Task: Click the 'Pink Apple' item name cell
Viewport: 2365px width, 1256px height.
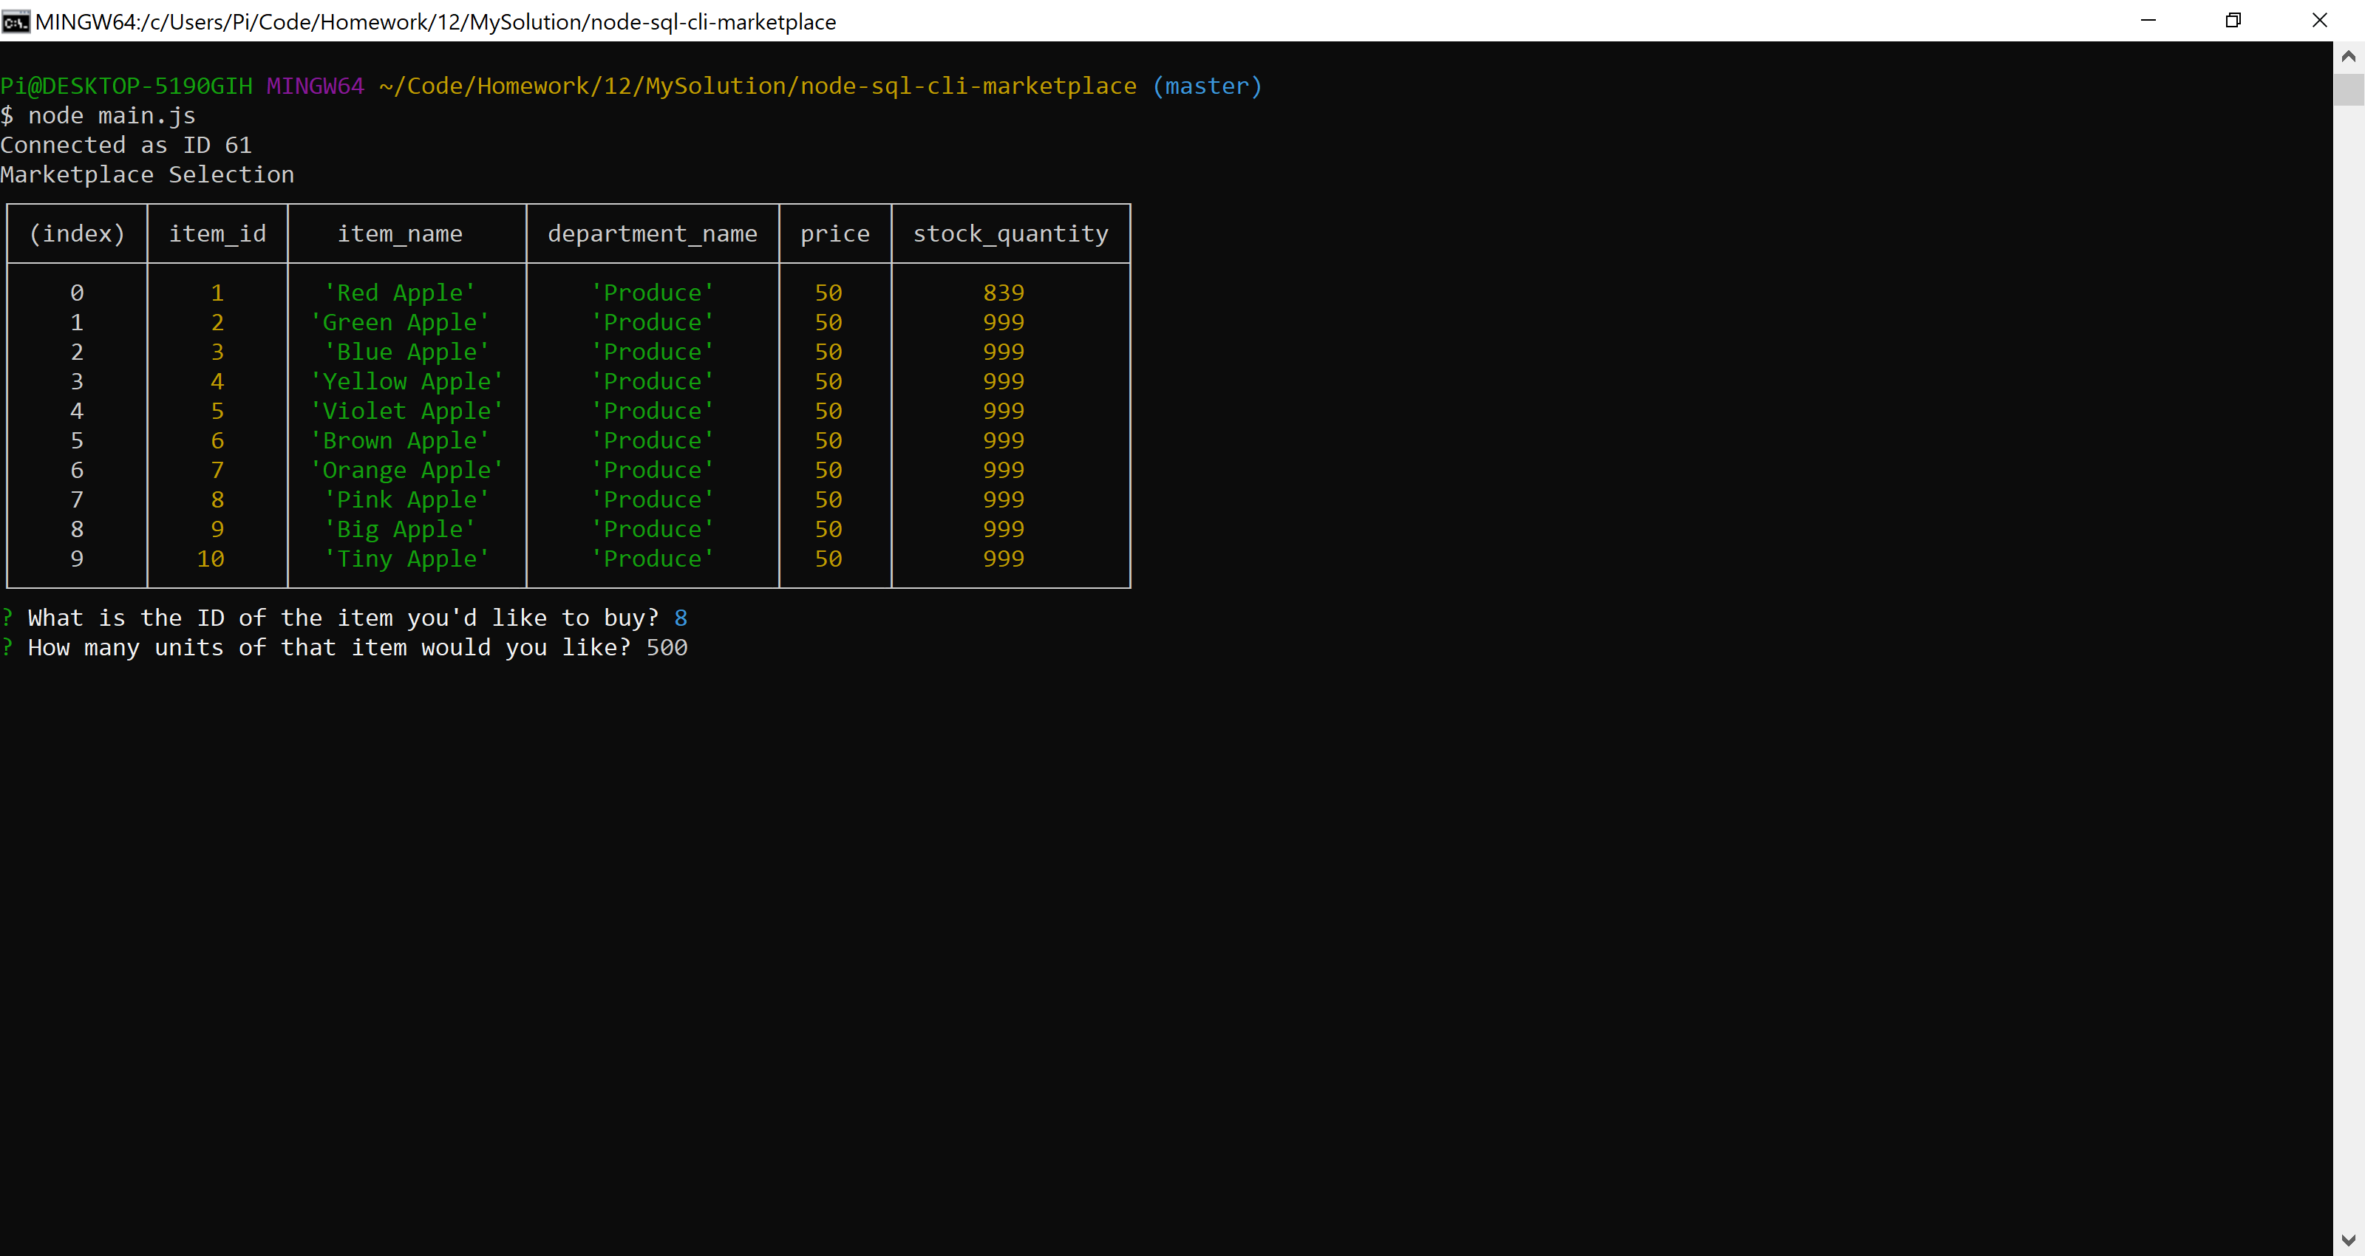Action: [x=406, y=499]
